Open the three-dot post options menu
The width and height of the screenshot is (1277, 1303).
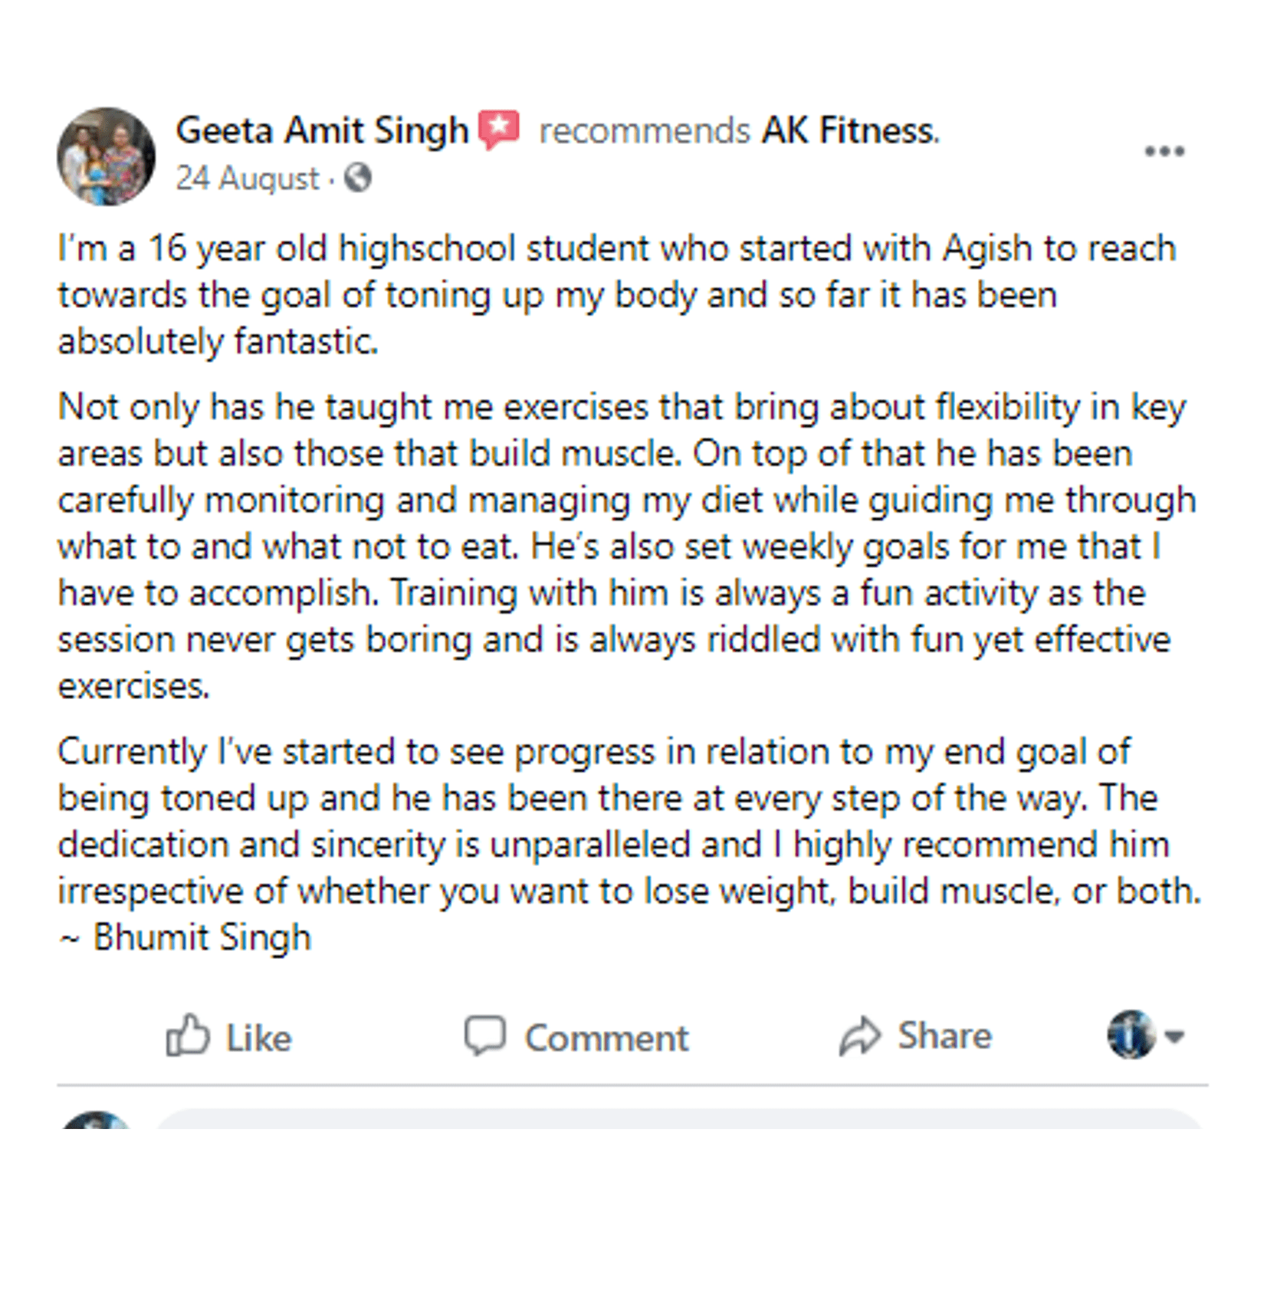(x=1164, y=152)
